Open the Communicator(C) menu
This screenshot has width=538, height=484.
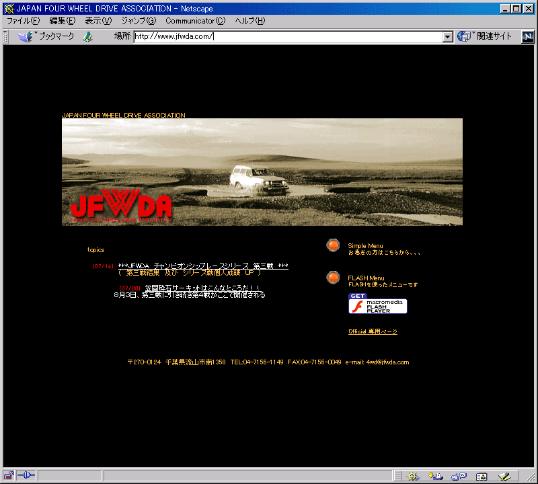point(196,21)
